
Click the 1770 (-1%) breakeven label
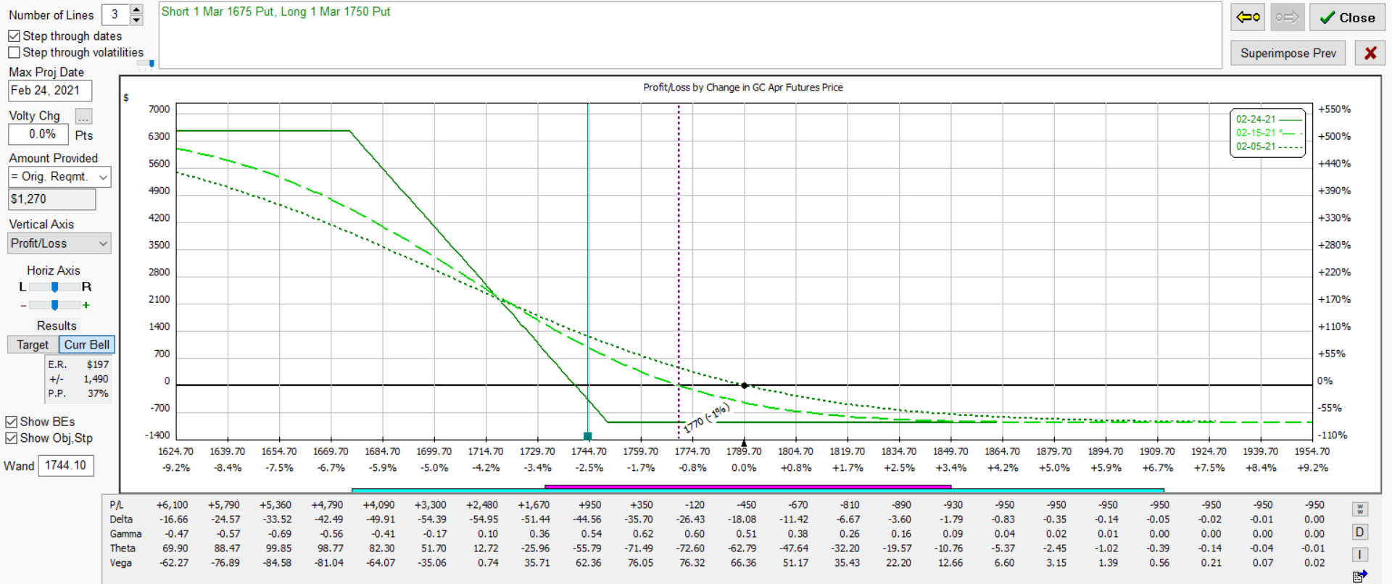[706, 419]
